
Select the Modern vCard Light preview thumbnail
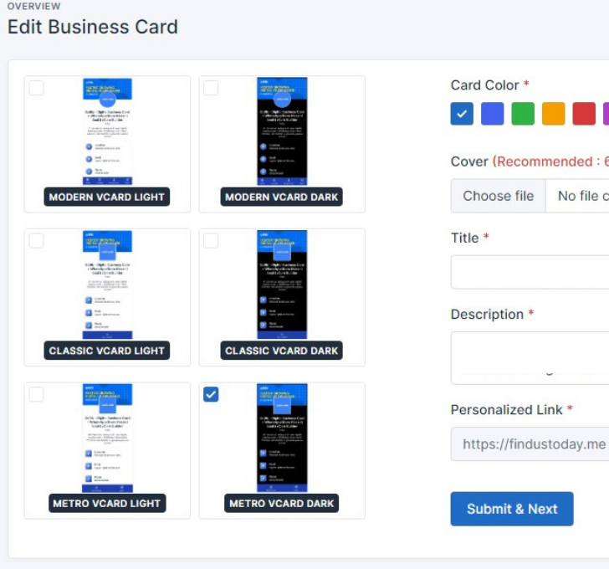tap(107, 132)
